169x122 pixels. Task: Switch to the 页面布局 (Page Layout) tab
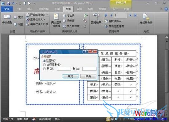click(43, 9)
